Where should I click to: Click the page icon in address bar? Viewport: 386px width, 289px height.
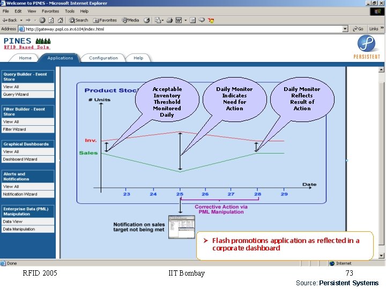(22, 29)
